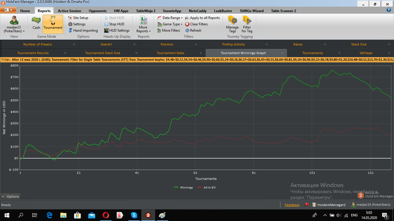Open the SnowieApp tab
Screen dimensions: 394x221
pos(172,11)
